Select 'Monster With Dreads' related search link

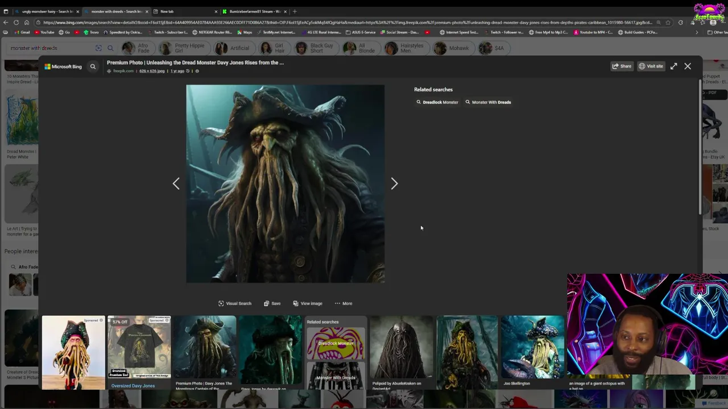488,102
